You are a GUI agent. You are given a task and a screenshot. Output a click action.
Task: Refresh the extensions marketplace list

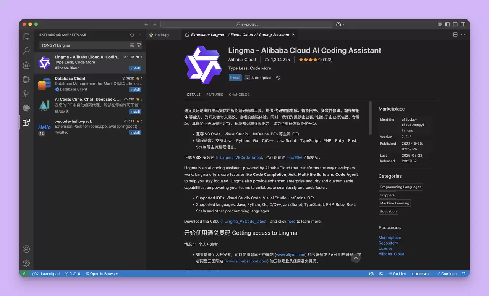[132, 35]
